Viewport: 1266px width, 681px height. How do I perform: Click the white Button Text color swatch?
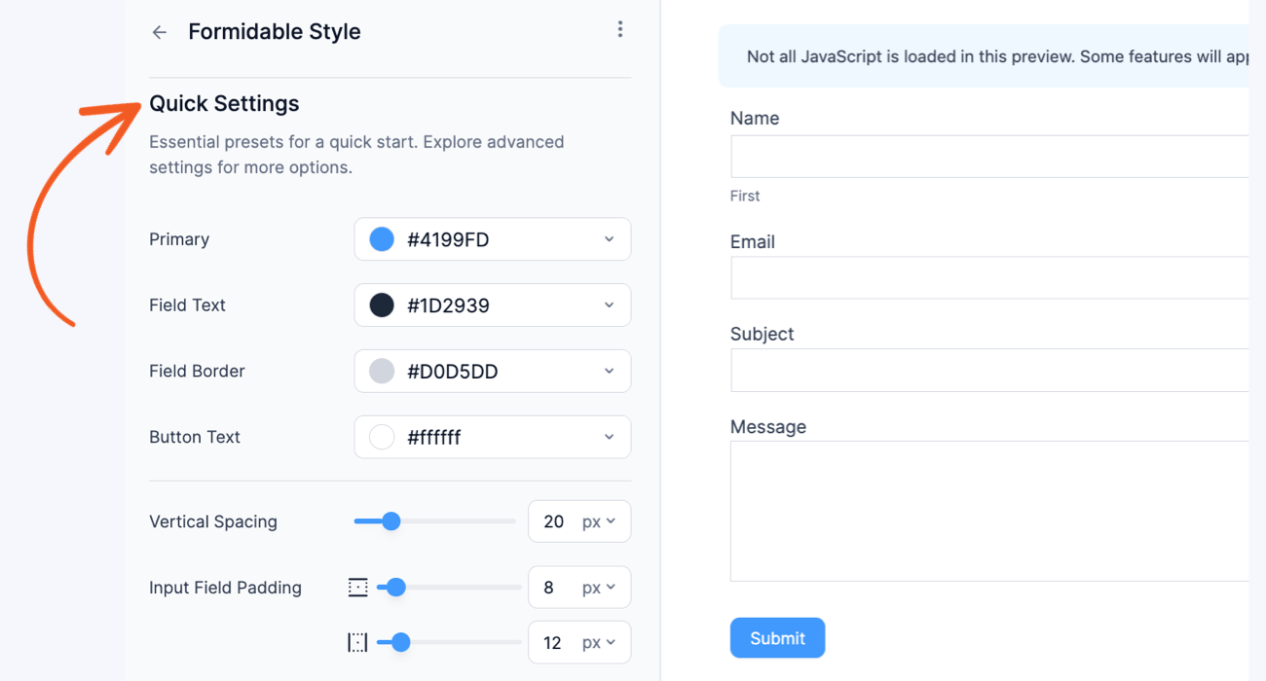(382, 437)
